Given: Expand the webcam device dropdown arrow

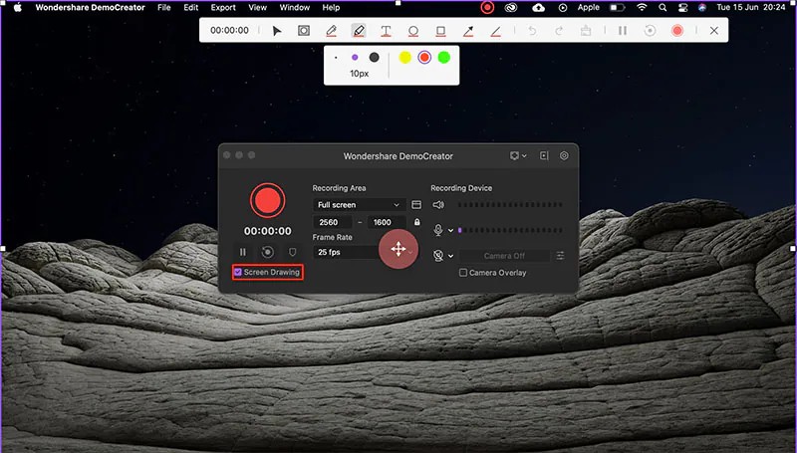Looking at the screenshot, I should pos(451,256).
